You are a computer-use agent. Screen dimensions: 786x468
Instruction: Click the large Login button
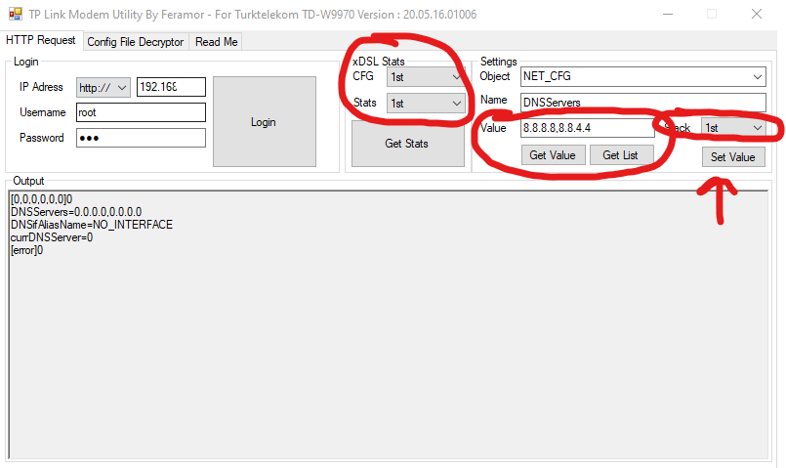[265, 121]
